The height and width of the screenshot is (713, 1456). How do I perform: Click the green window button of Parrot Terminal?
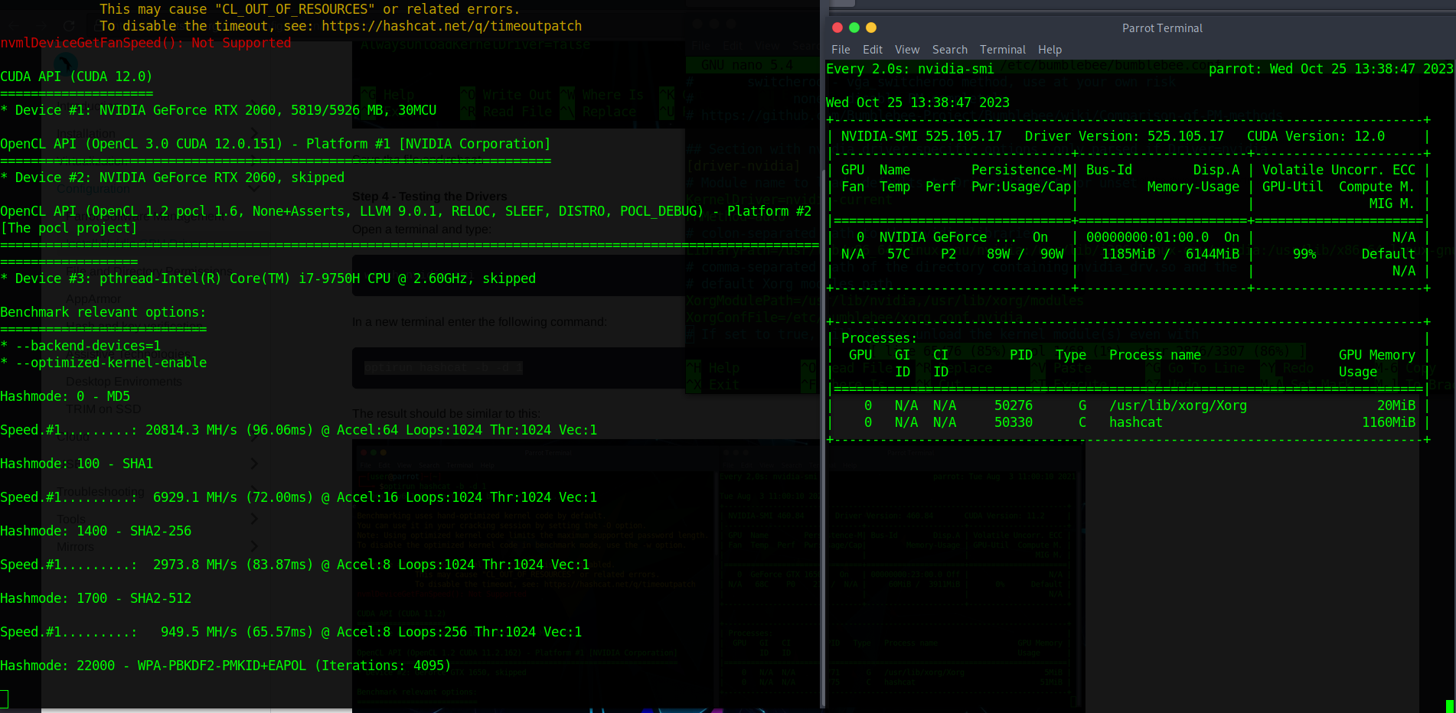[x=854, y=28]
